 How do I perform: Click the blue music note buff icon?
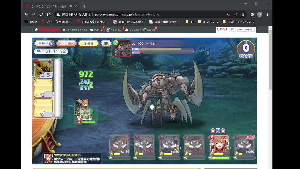218,131
